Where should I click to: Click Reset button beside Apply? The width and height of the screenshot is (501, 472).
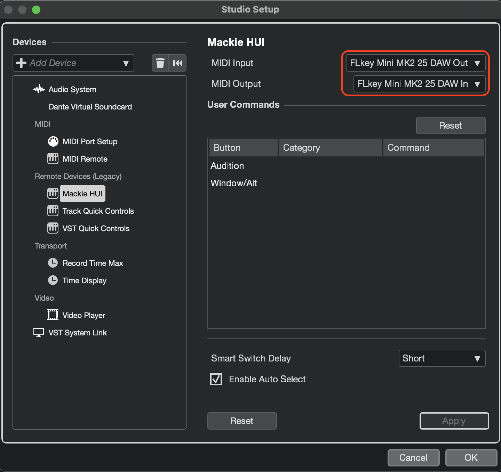coord(242,421)
